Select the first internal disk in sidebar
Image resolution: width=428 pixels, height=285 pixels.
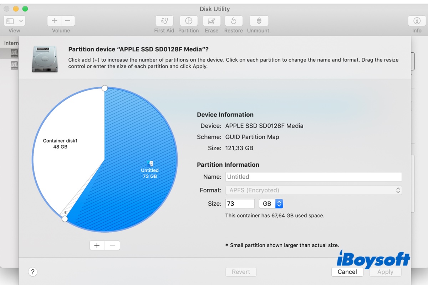14,53
